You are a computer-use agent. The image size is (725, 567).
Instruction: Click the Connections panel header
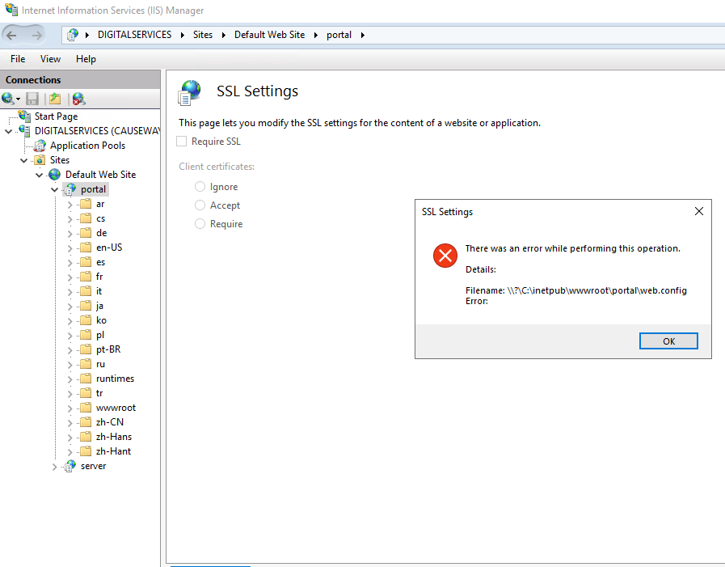[81, 79]
